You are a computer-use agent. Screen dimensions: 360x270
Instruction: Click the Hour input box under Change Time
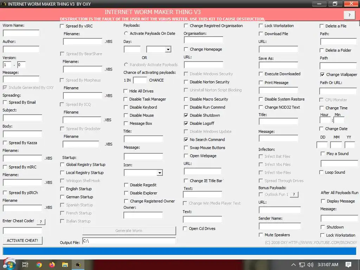point(325,120)
